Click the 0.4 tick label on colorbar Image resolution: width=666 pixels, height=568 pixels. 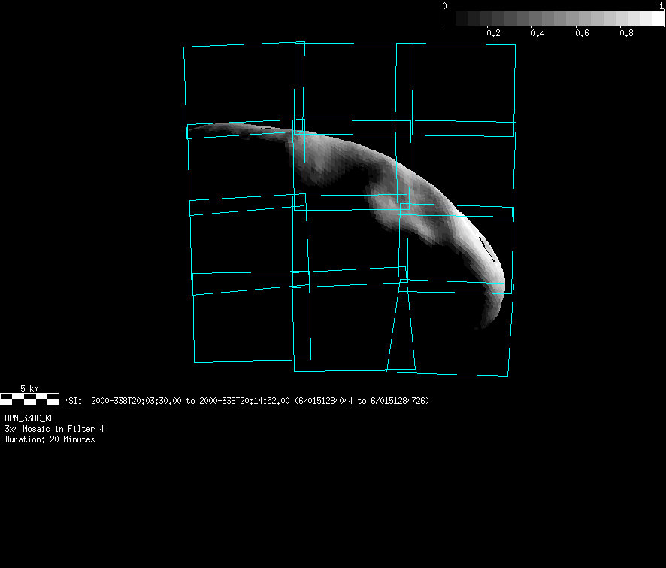(537, 34)
